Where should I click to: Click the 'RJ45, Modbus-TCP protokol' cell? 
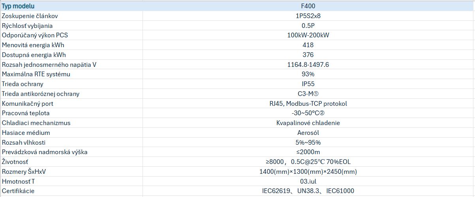[308, 104]
